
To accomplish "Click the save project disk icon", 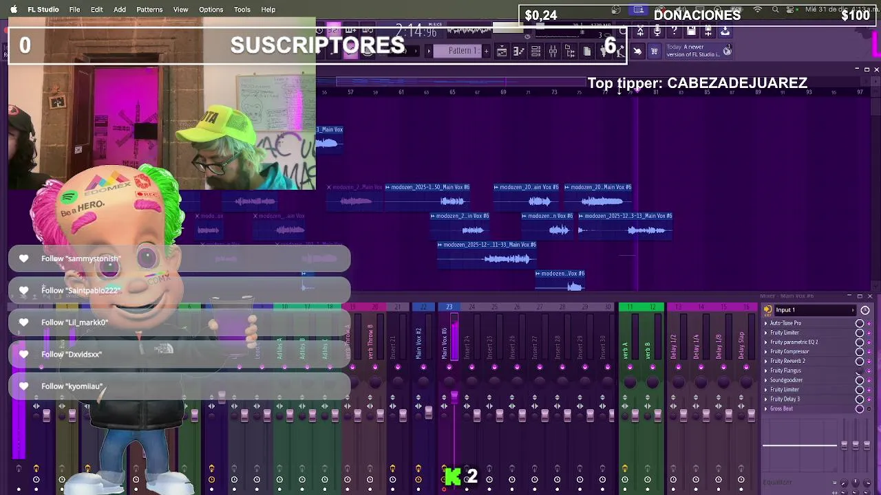I will (x=691, y=31).
